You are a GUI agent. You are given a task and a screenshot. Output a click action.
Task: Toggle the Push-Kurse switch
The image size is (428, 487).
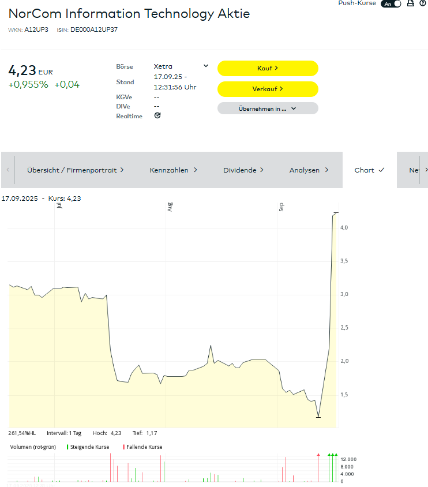point(391,3)
